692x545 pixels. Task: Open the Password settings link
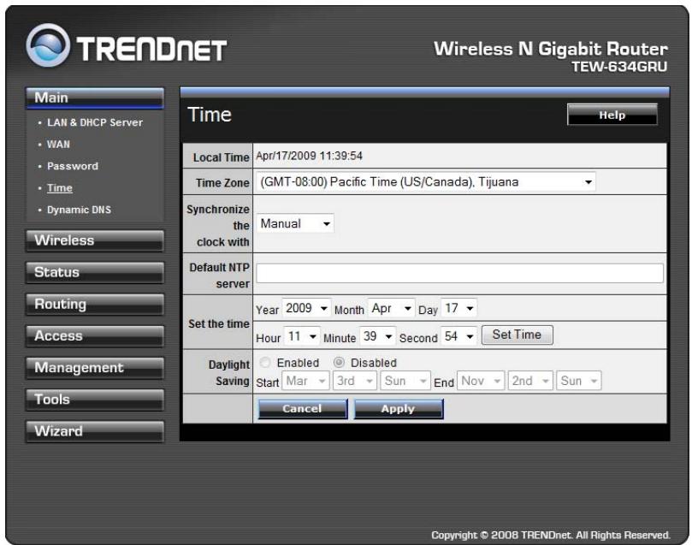coord(73,166)
